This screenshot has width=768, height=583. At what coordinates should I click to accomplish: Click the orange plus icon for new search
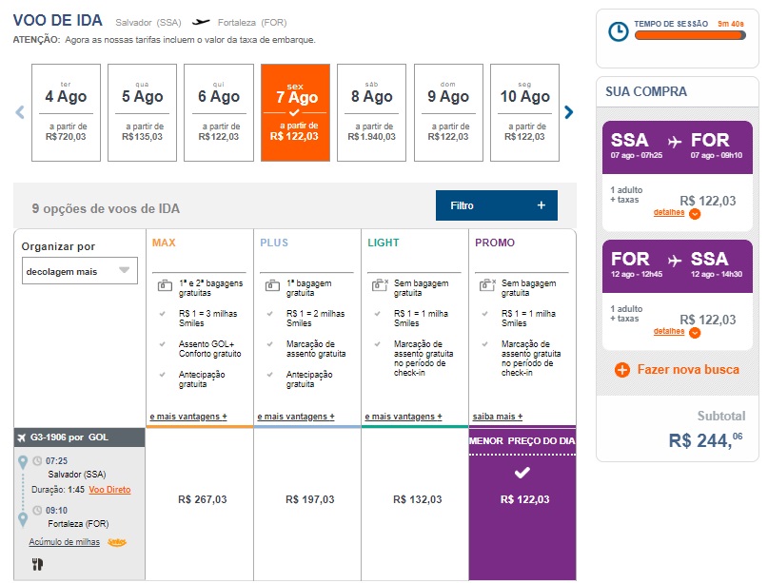[x=622, y=369]
